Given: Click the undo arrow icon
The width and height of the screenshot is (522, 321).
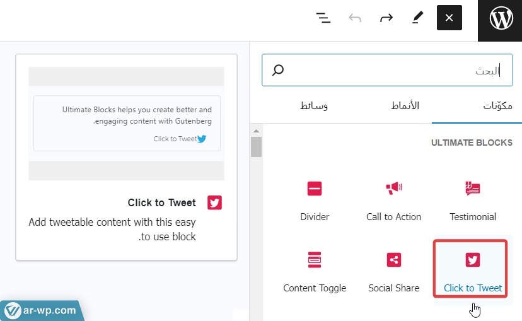Looking at the screenshot, I should 355,18.
